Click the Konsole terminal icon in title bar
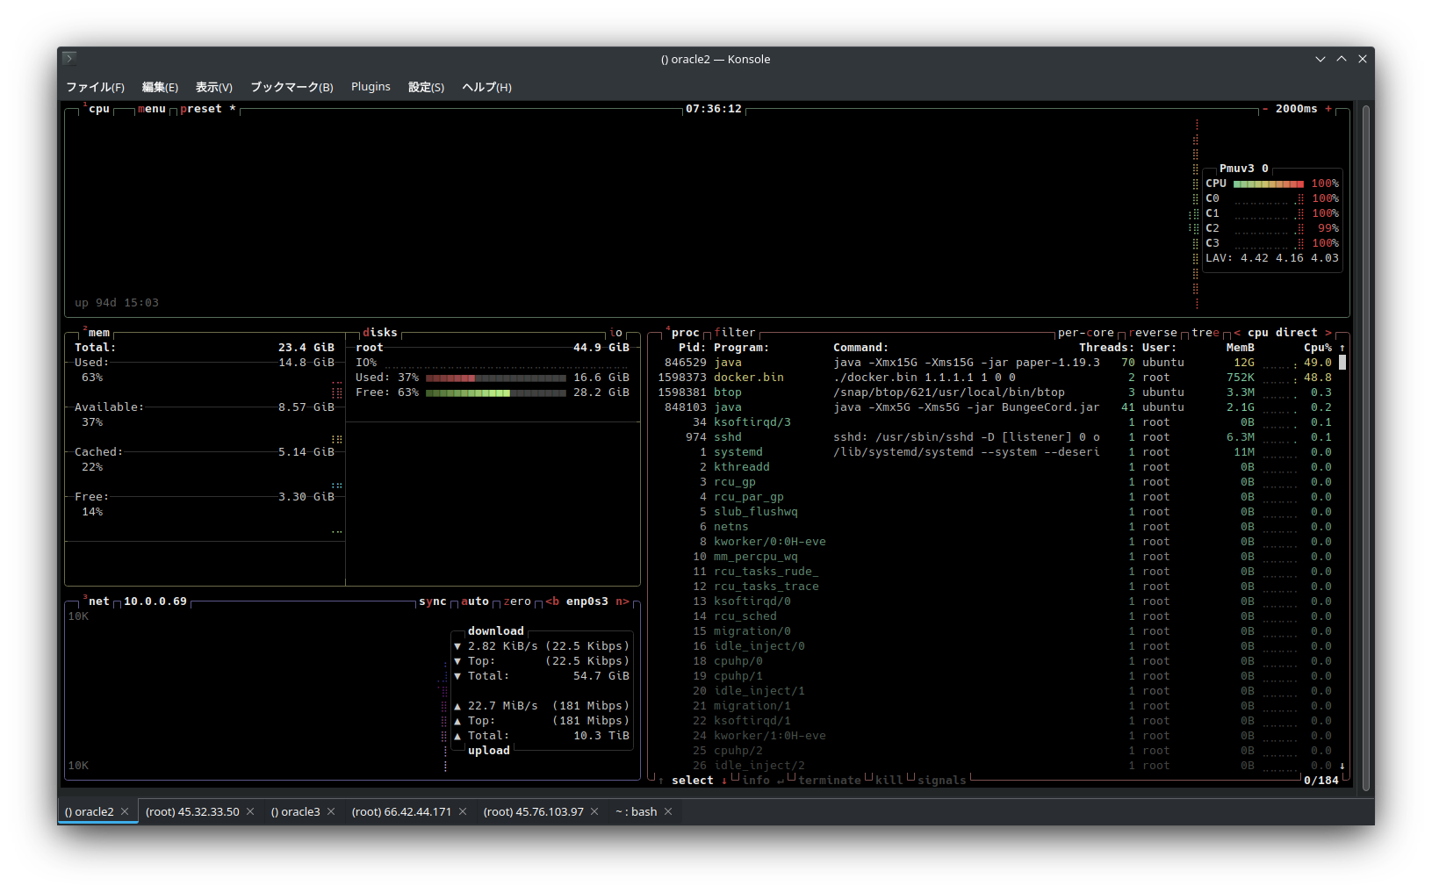The height and width of the screenshot is (893, 1432). (x=69, y=59)
